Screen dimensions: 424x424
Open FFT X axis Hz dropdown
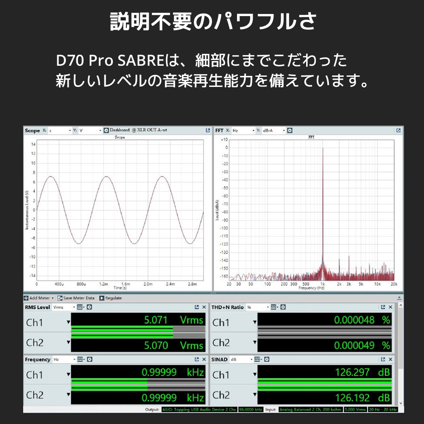243,130
